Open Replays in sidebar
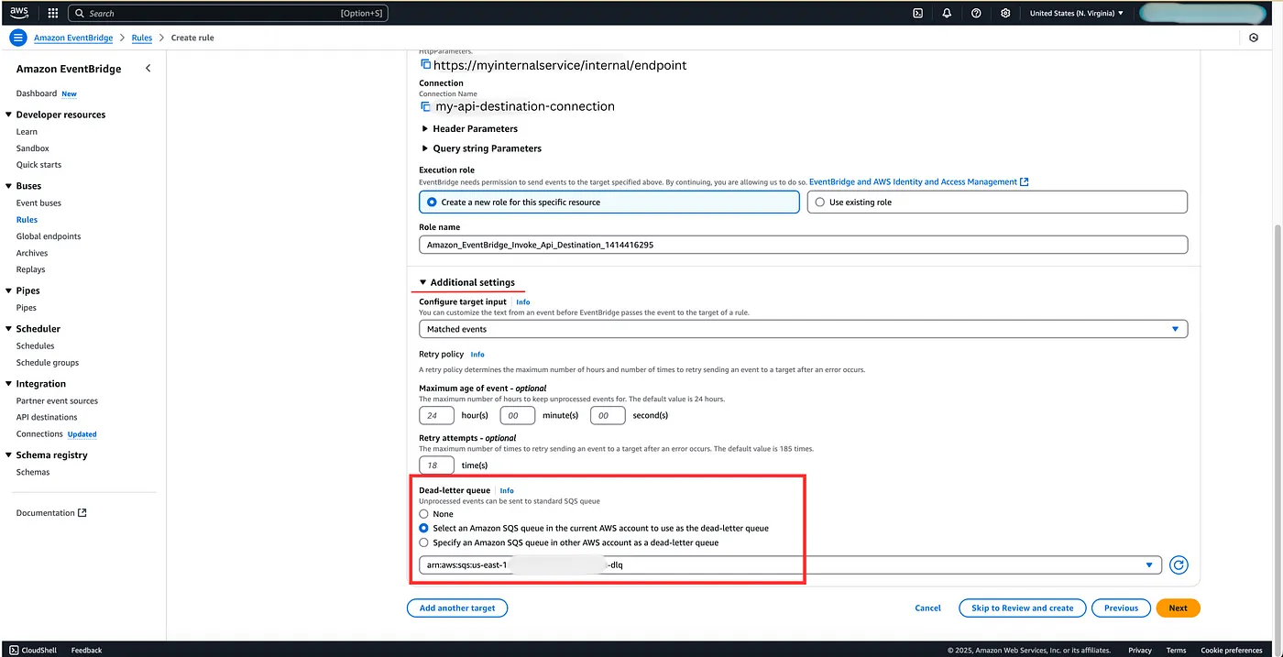 click(x=30, y=269)
